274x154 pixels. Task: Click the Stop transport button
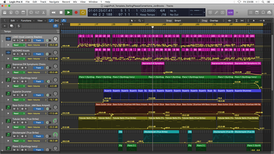click(x=61, y=12)
